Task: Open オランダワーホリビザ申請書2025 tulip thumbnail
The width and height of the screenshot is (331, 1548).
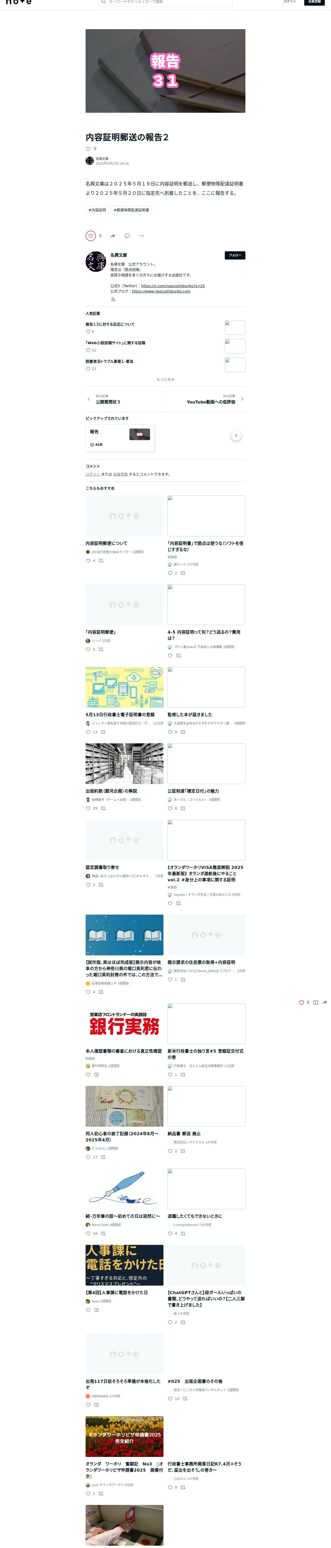Action: pyautogui.click(x=124, y=1436)
